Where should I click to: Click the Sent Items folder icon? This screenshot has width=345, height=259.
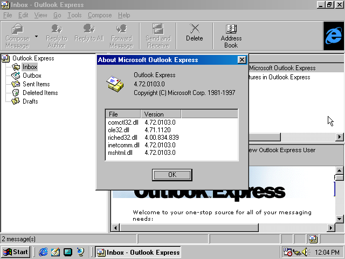16,84
